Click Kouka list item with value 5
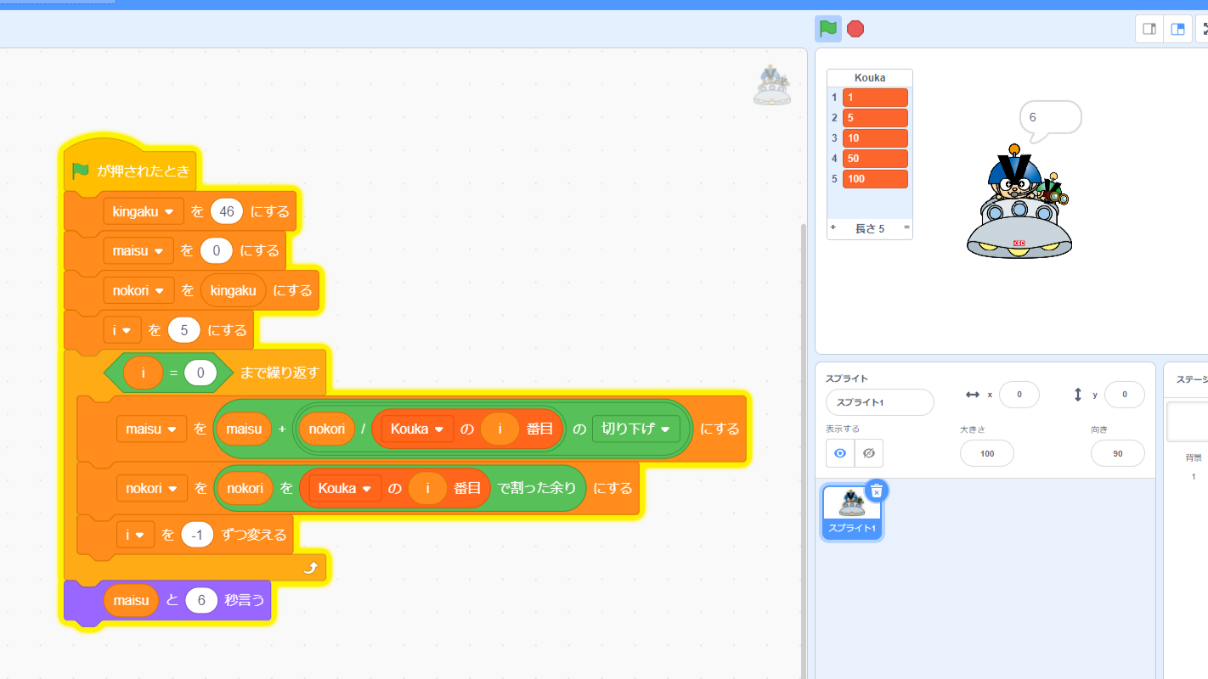 875,118
